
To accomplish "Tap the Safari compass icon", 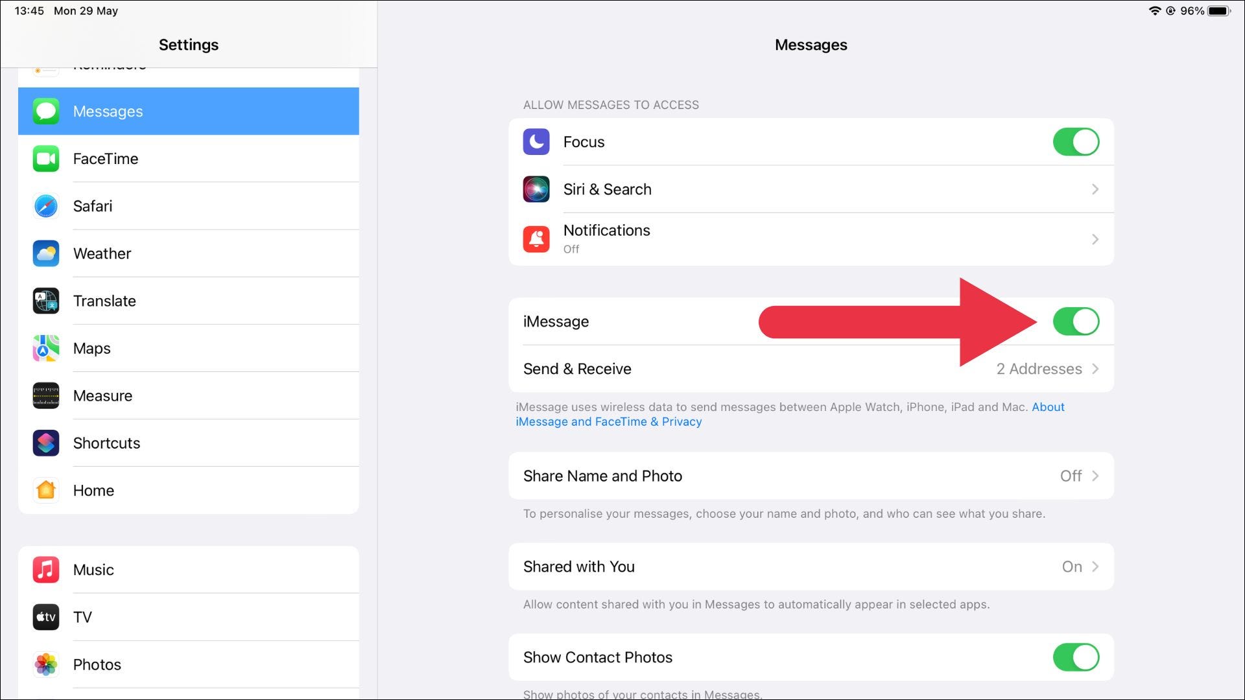I will click(x=46, y=206).
